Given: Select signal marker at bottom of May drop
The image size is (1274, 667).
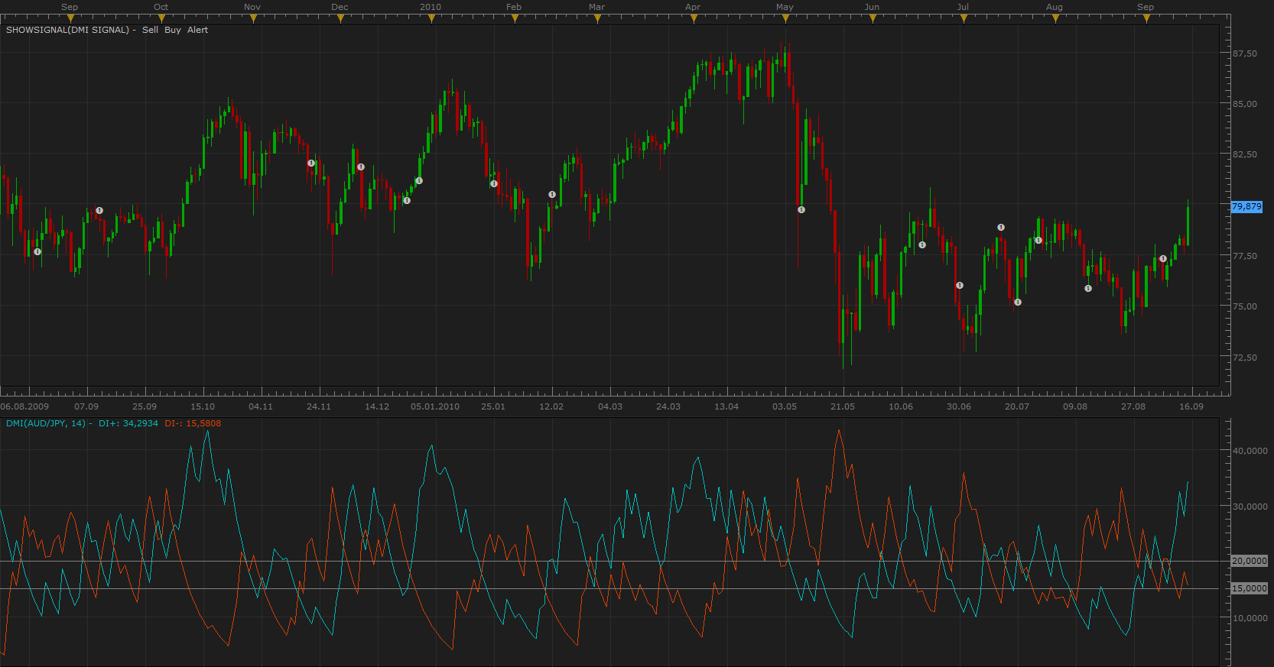Looking at the screenshot, I should (x=801, y=209).
